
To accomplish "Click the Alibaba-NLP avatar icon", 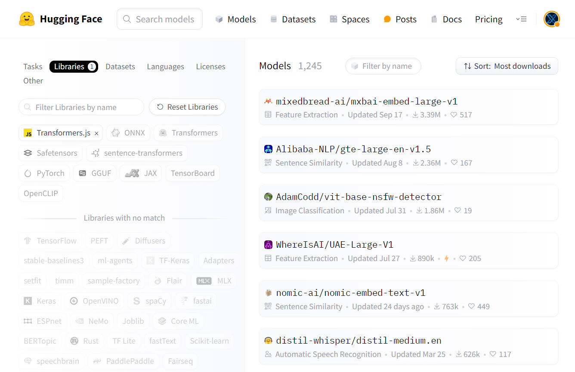I will (x=268, y=149).
